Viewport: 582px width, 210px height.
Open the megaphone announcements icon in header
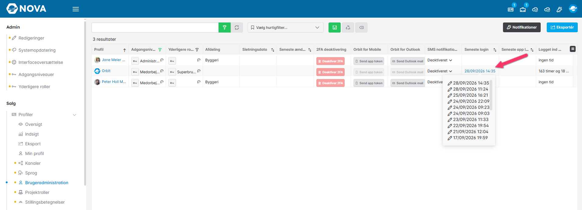(x=559, y=9)
